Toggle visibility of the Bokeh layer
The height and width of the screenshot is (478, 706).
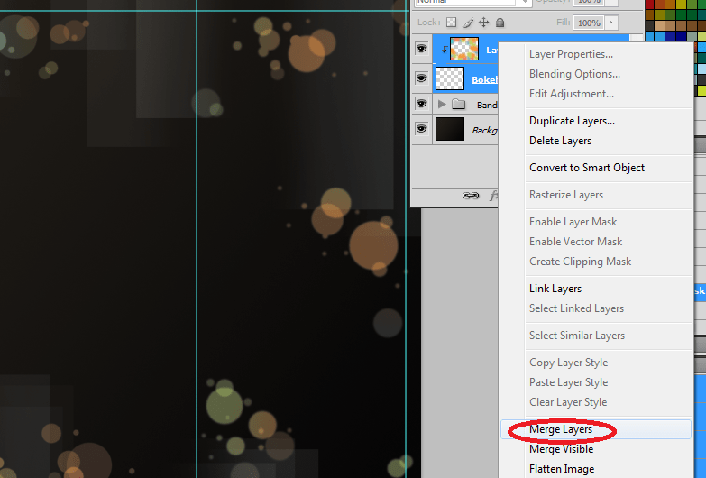tap(421, 78)
